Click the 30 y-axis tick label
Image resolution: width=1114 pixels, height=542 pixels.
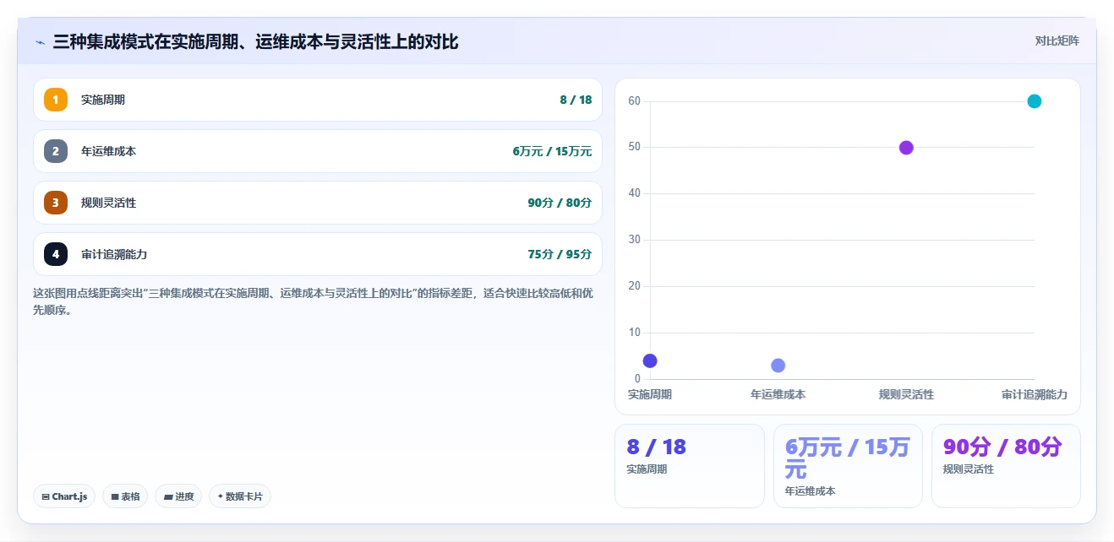pyautogui.click(x=635, y=240)
